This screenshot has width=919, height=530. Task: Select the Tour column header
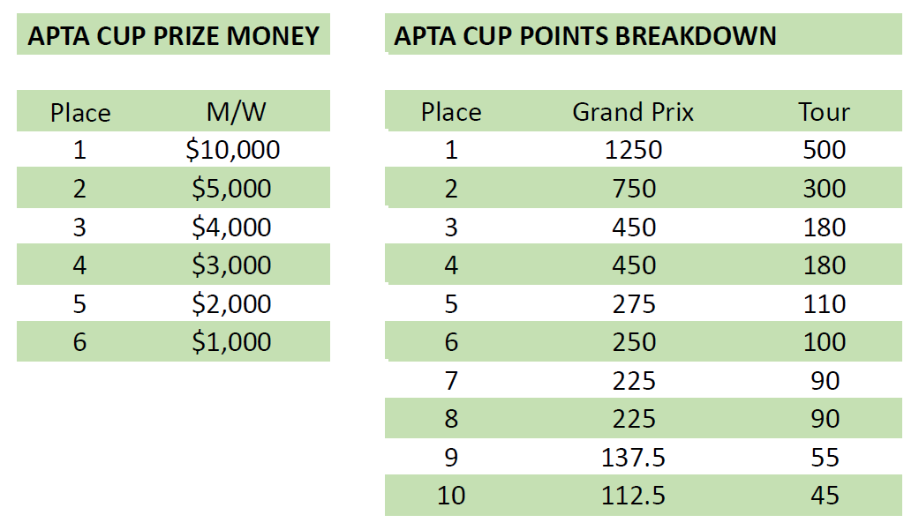click(824, 112)
